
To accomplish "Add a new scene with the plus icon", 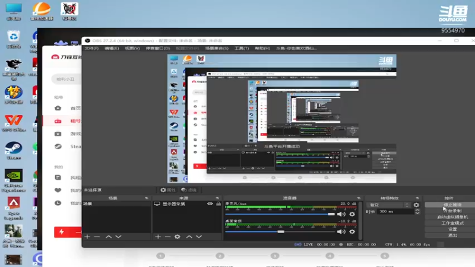I will pos(87,237).
